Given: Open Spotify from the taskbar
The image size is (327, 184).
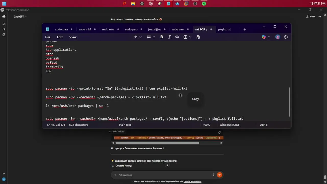Looking at the screenshot, I should tap(204, 4).
